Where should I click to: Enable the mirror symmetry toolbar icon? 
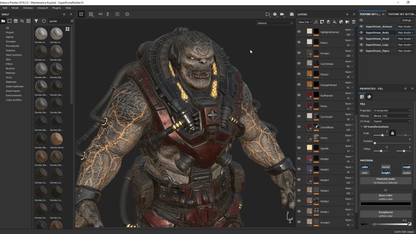[100, 14]
